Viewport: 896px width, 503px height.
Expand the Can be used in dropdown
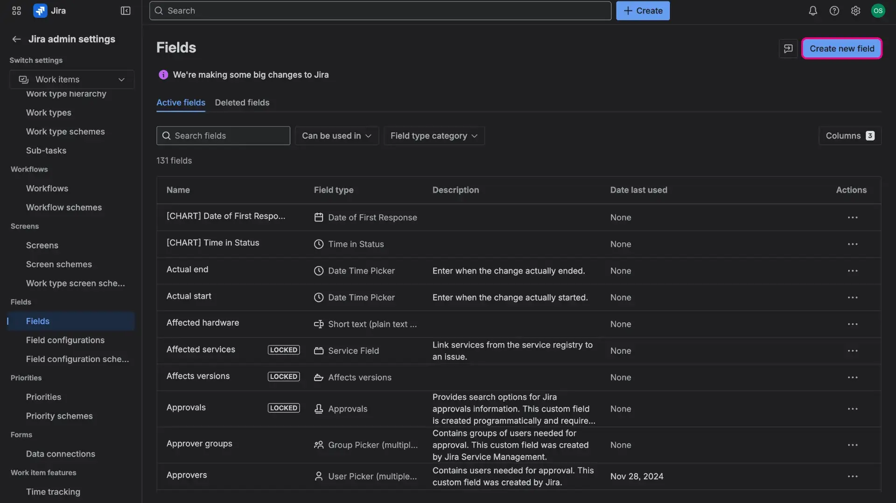(336, 135)
